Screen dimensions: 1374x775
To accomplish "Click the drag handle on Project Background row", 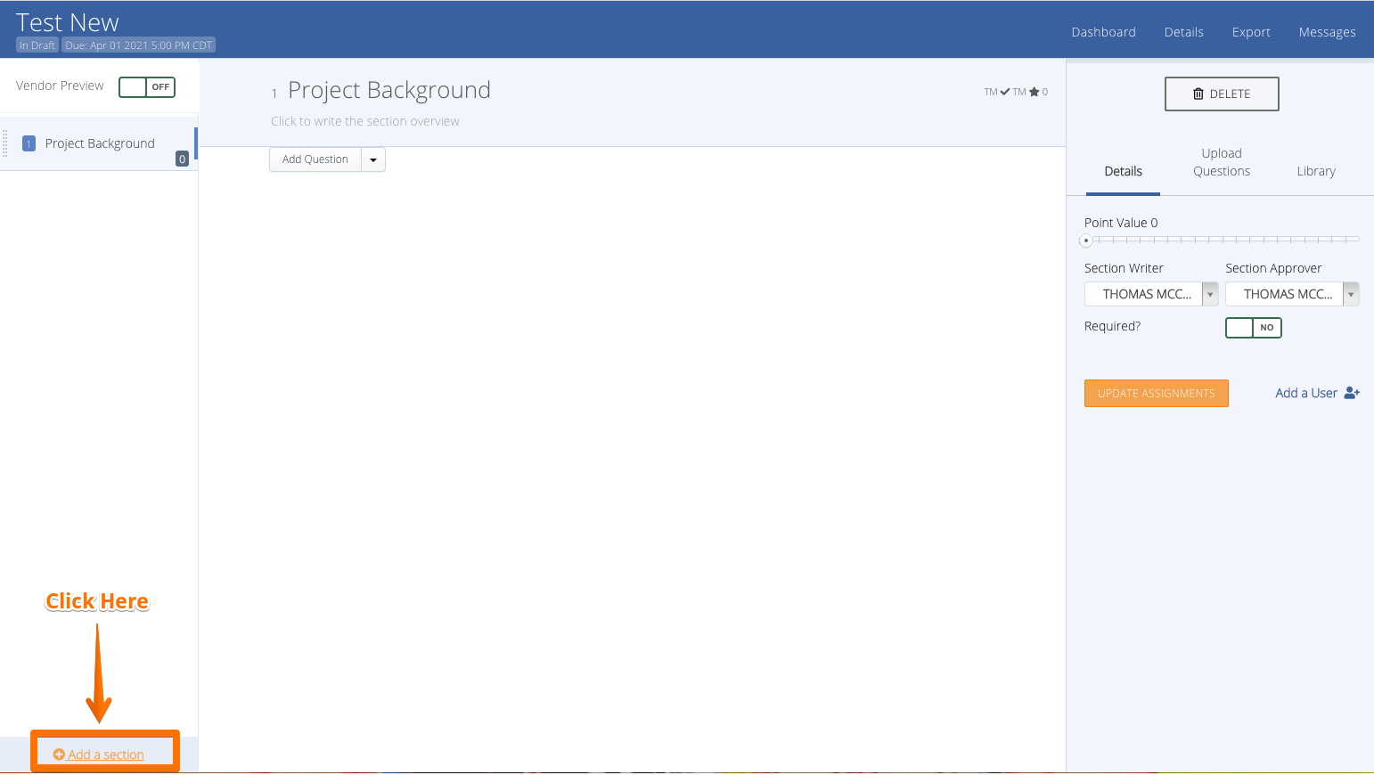I will pos(5,143).
